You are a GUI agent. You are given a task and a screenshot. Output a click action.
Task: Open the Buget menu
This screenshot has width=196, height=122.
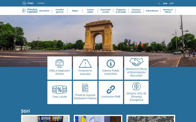click(75, 11)
